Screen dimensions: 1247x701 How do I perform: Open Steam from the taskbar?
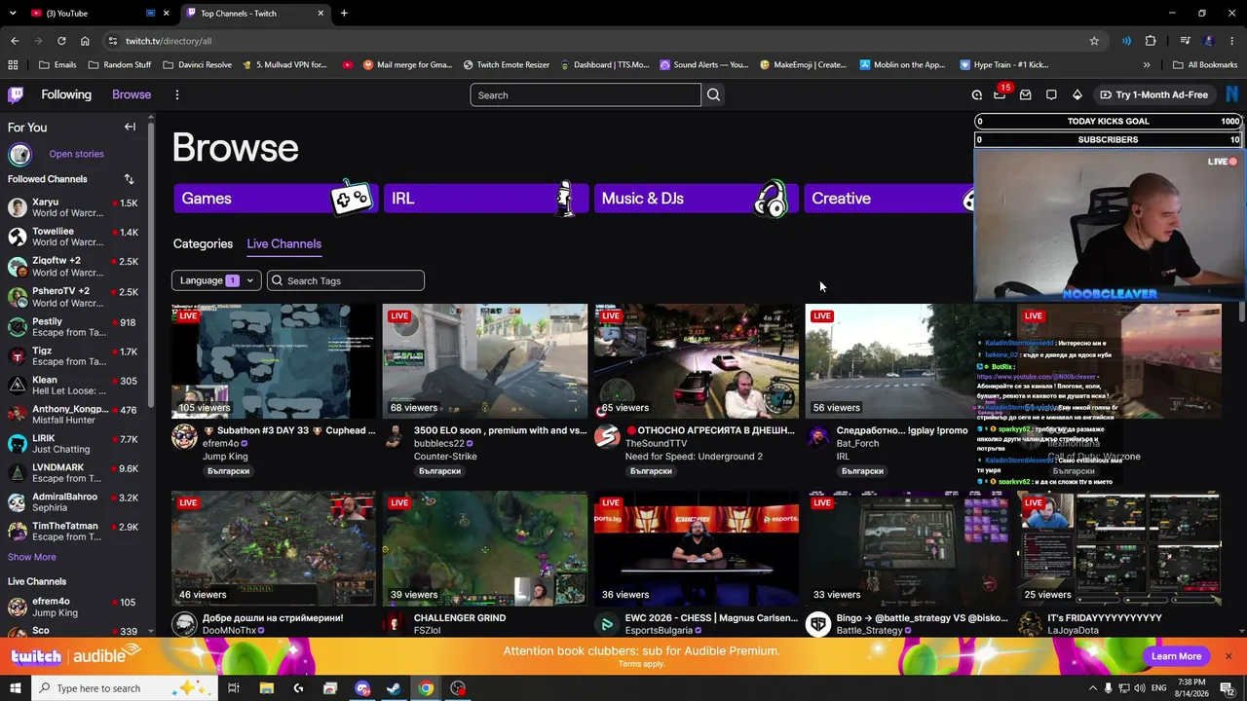(x=394, y=688)
